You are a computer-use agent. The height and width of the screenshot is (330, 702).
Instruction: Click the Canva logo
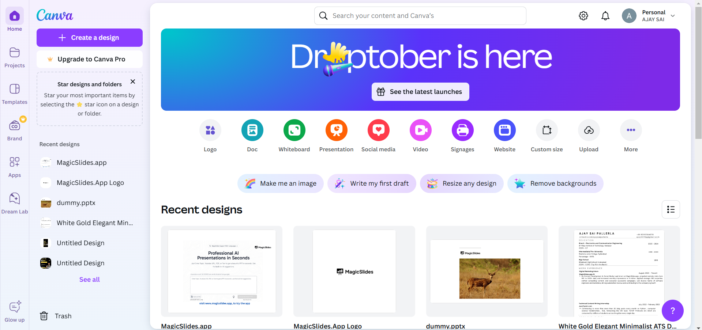[x=55, y=15]
